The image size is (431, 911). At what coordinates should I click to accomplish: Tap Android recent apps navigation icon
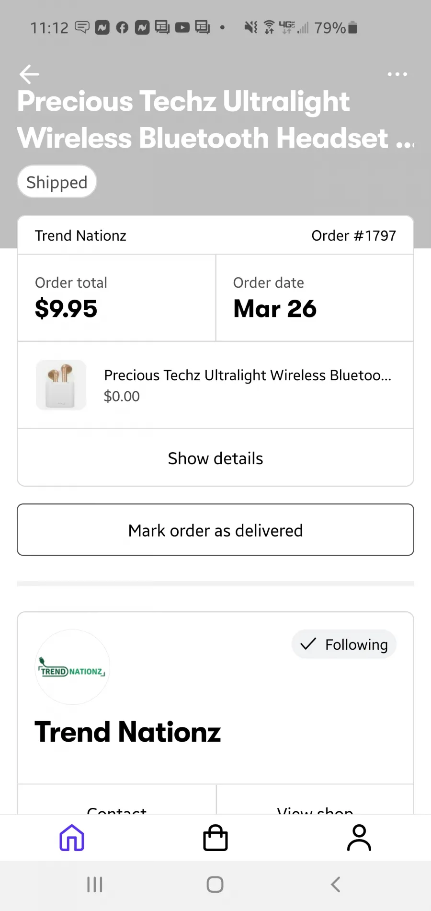95,885
